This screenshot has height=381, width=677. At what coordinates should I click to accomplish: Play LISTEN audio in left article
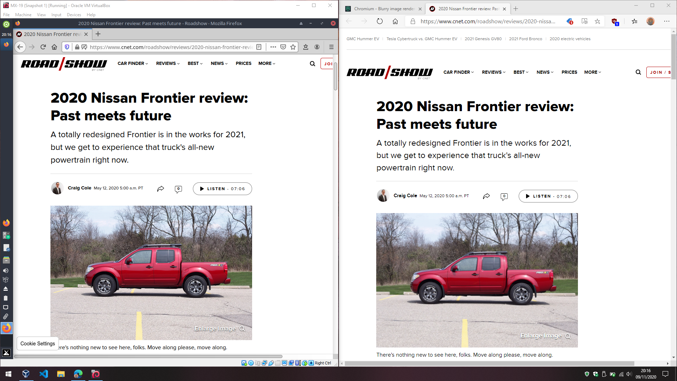[x=222, y=189]
